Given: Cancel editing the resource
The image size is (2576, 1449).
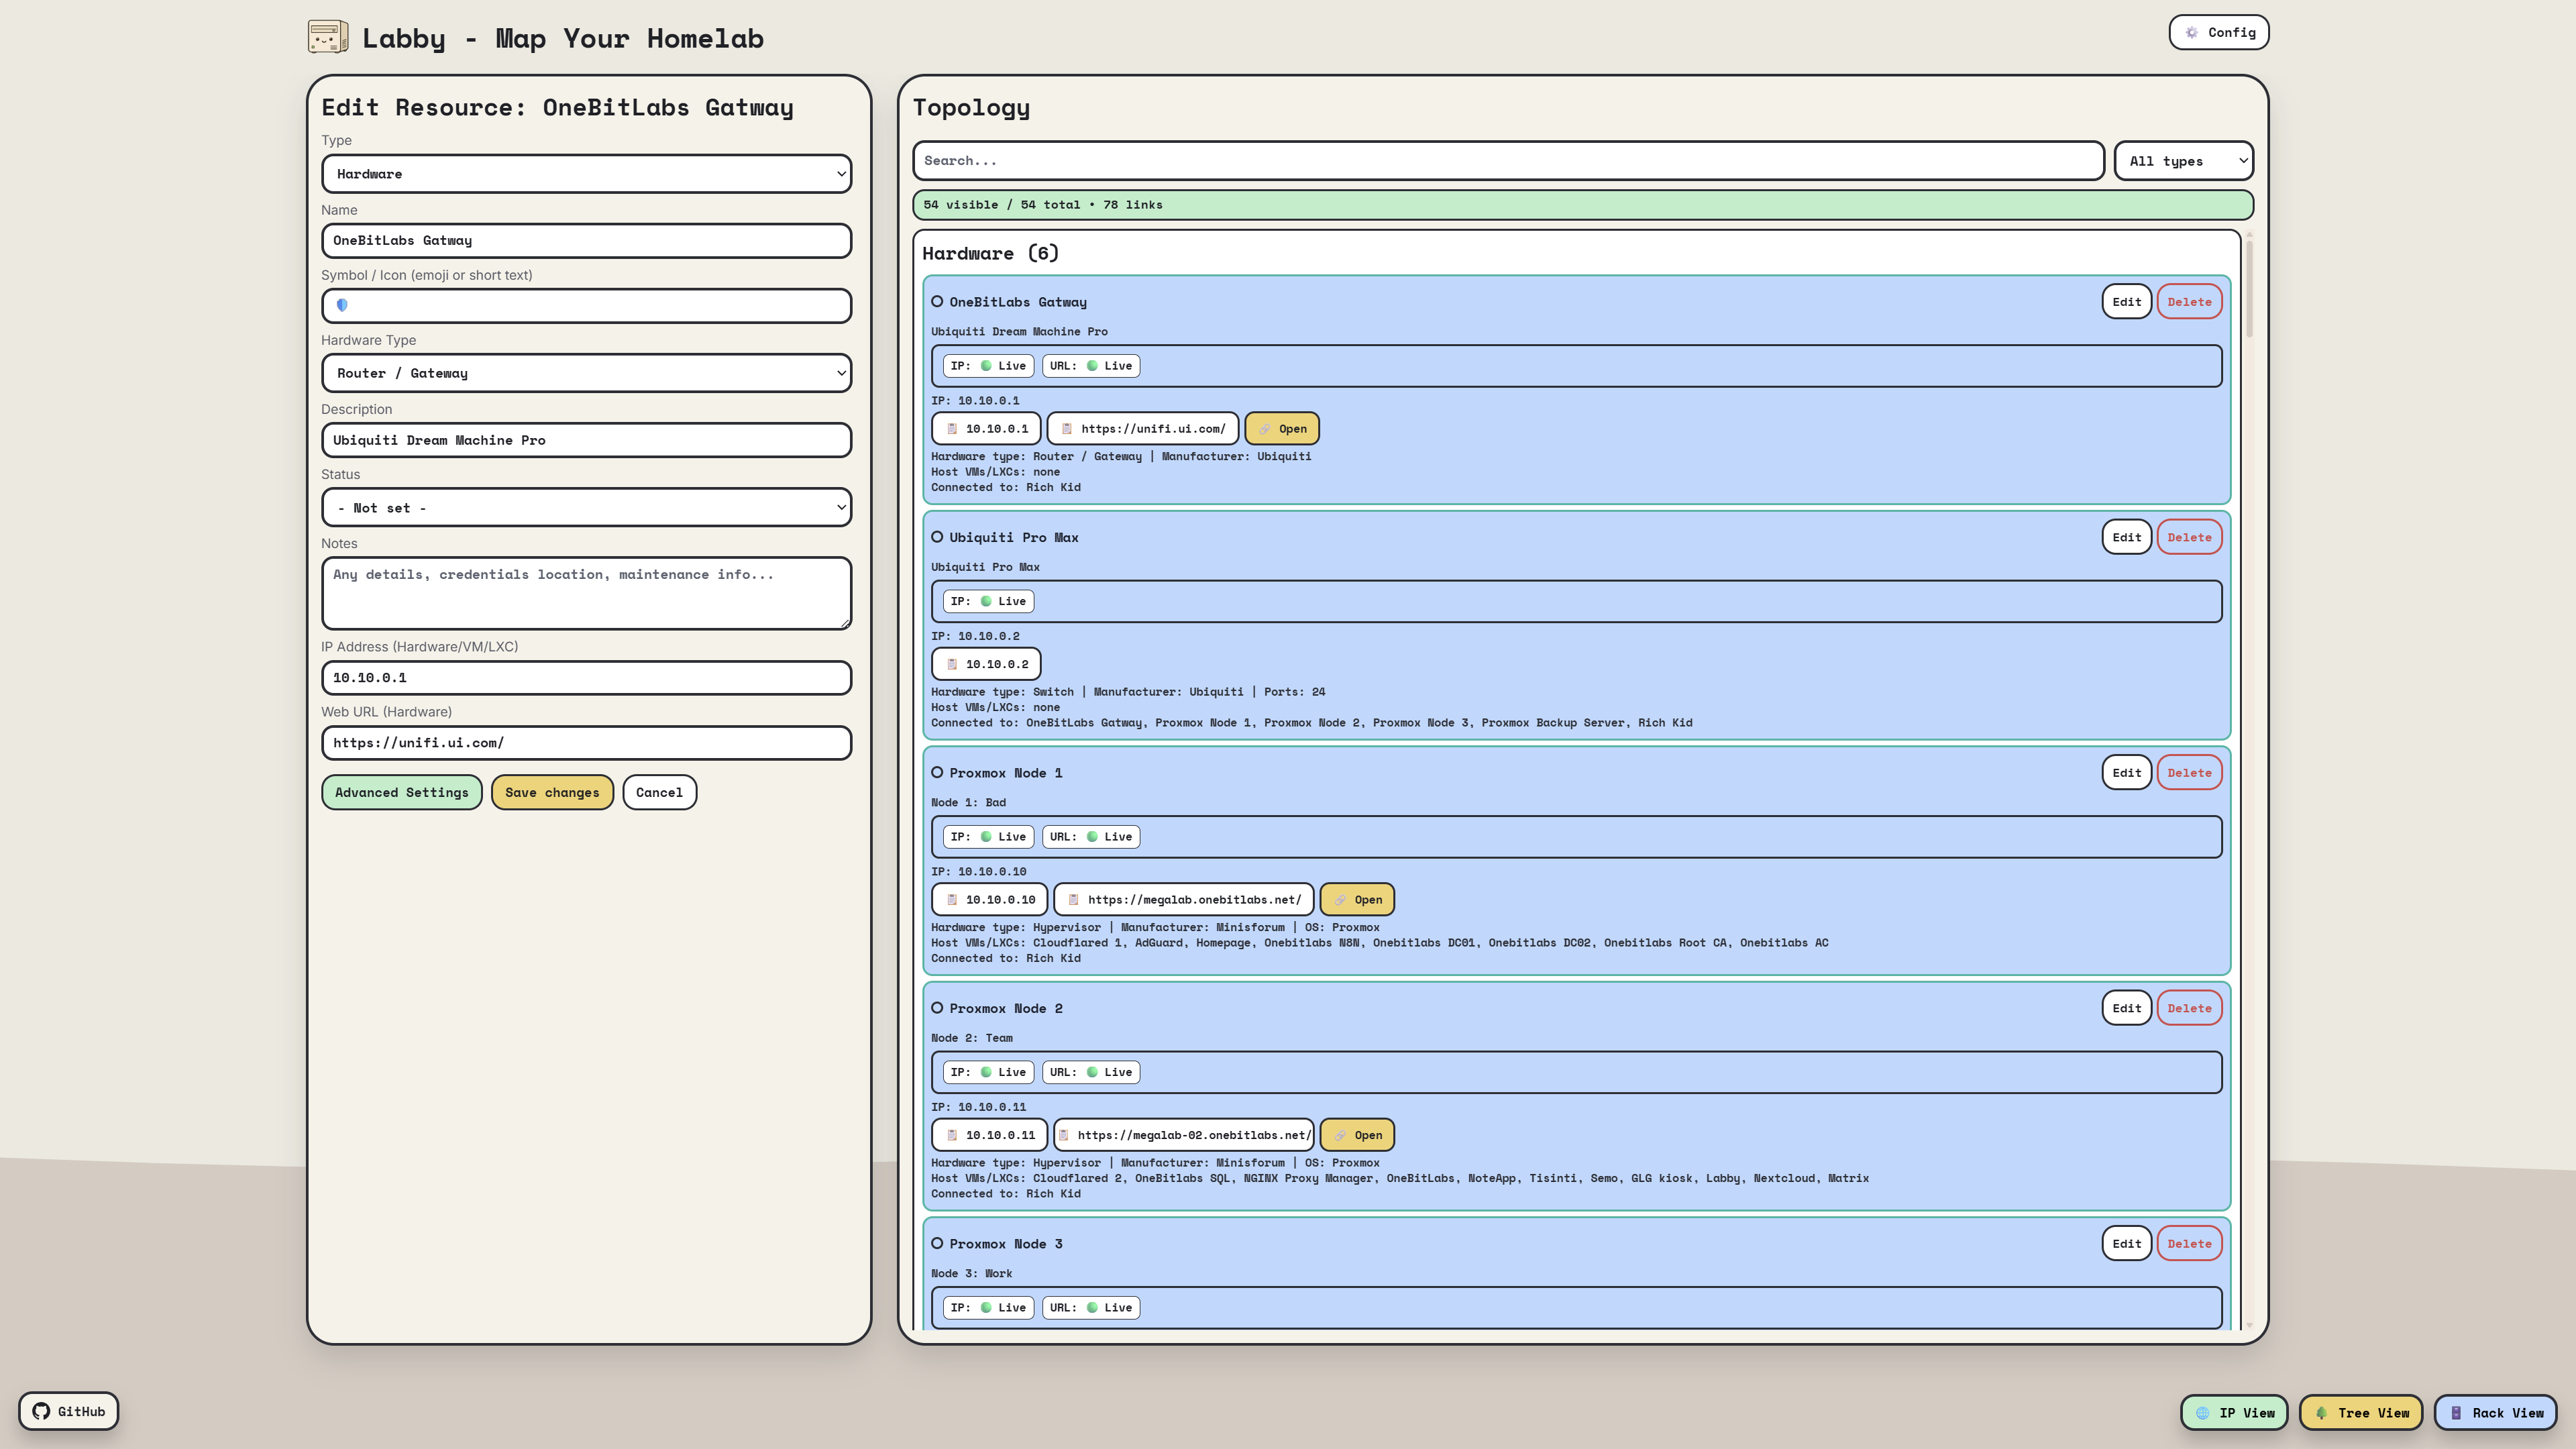Looking at the screenshot, I should click(x=659, y=792).
